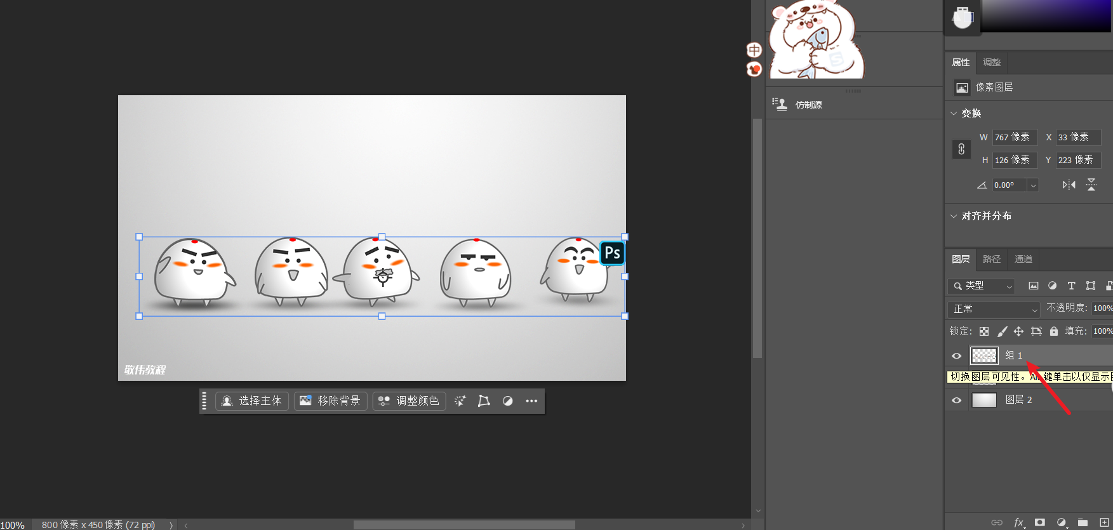1113x530 pixels.
Task: Open the 正常 blend mode dropdown
Action: [994, 309]
